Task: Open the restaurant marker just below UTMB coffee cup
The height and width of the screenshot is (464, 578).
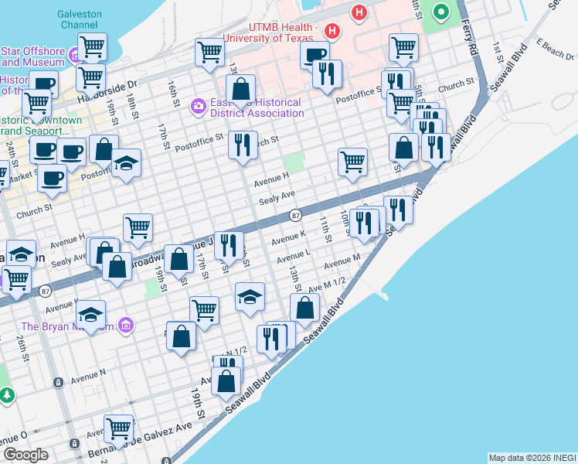Action: (327, 74)
